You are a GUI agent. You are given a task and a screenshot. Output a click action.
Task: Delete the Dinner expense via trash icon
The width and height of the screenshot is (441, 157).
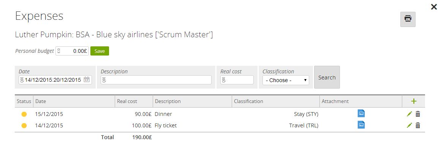coord(418,114)
